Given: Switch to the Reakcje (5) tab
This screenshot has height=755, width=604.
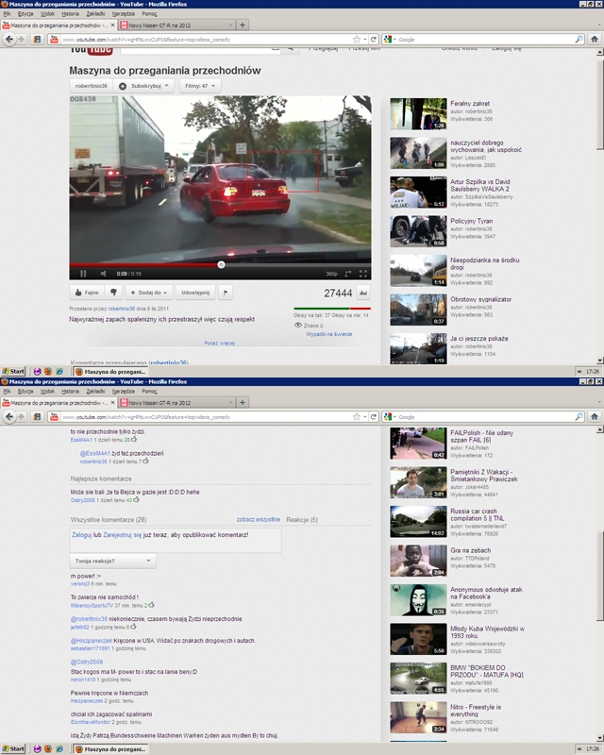Looking at the screenshot, I should (301, 520).
